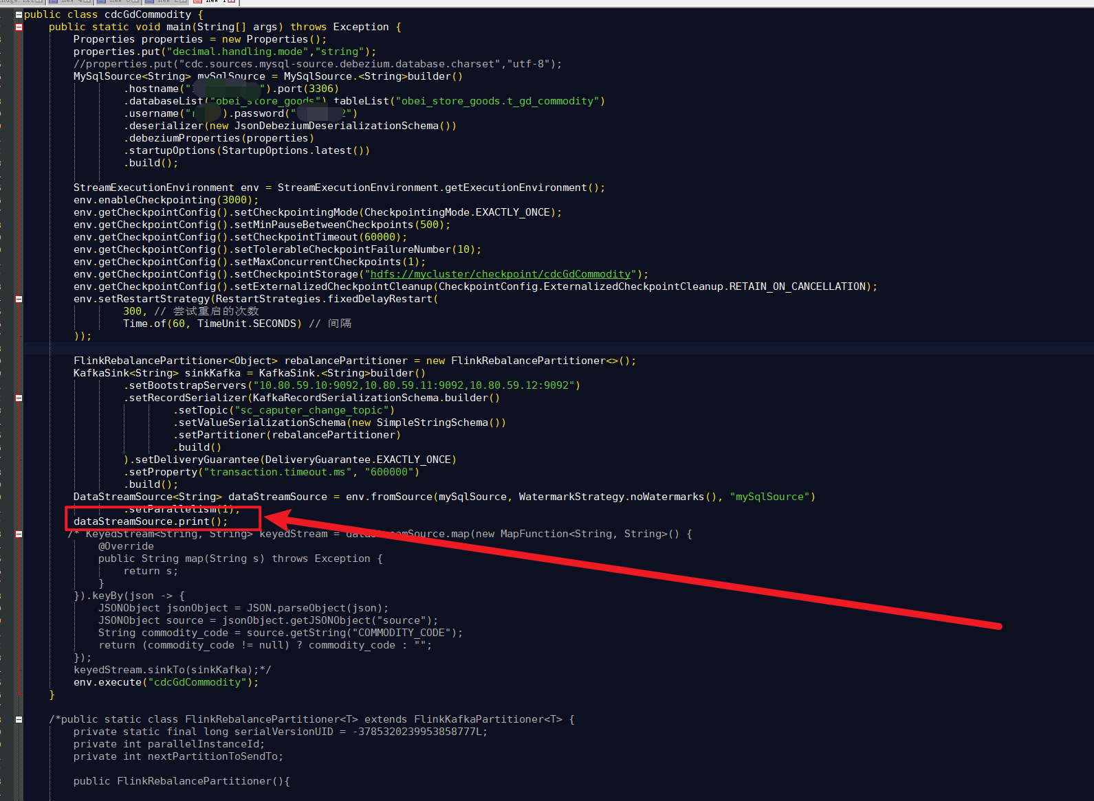Click the JSON.parseObject(json) line
Screen dimensions: 1094x801
(243, 608)
